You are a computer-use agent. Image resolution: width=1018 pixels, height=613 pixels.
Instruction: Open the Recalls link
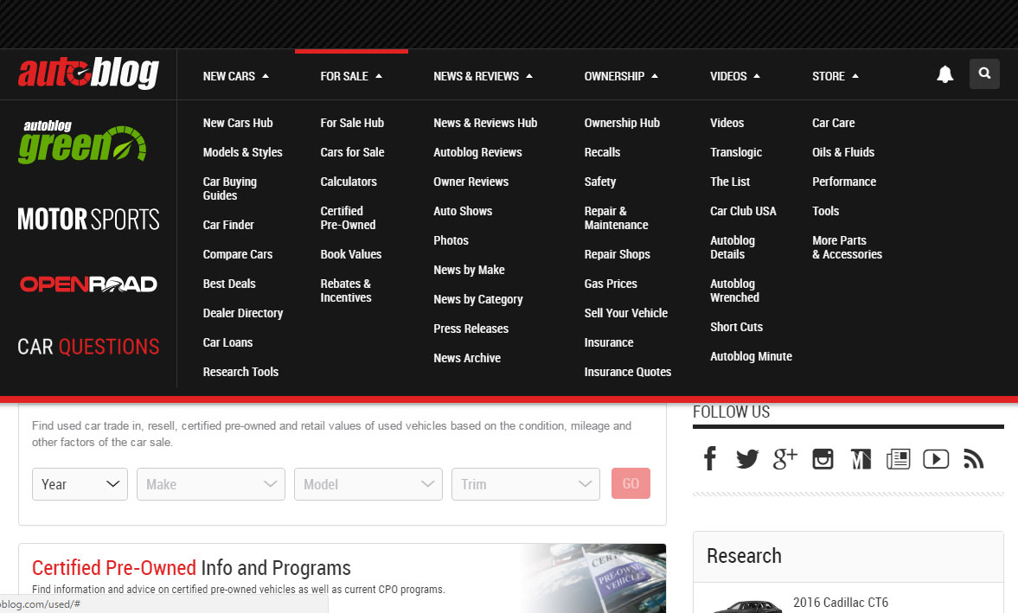(x=602, y=152)
